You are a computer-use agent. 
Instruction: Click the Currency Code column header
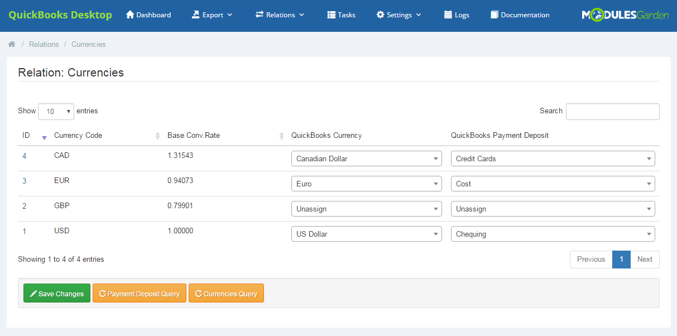(x=78, y=136)
